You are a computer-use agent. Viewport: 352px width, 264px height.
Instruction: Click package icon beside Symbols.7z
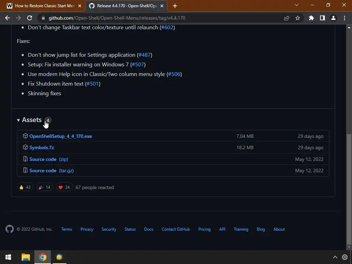click(25, 147)
